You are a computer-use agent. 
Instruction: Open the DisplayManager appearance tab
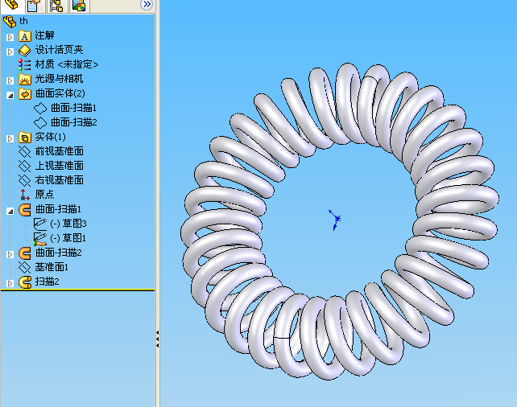click(79, 6)
